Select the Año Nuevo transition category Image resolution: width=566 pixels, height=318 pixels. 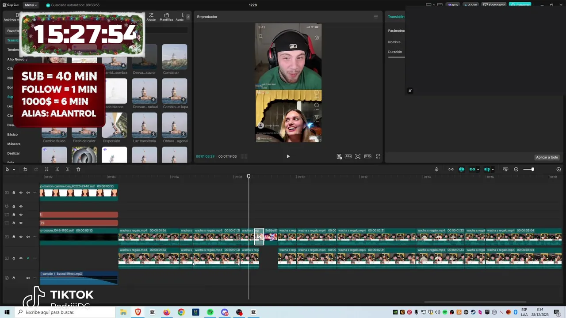pos(16,59)
